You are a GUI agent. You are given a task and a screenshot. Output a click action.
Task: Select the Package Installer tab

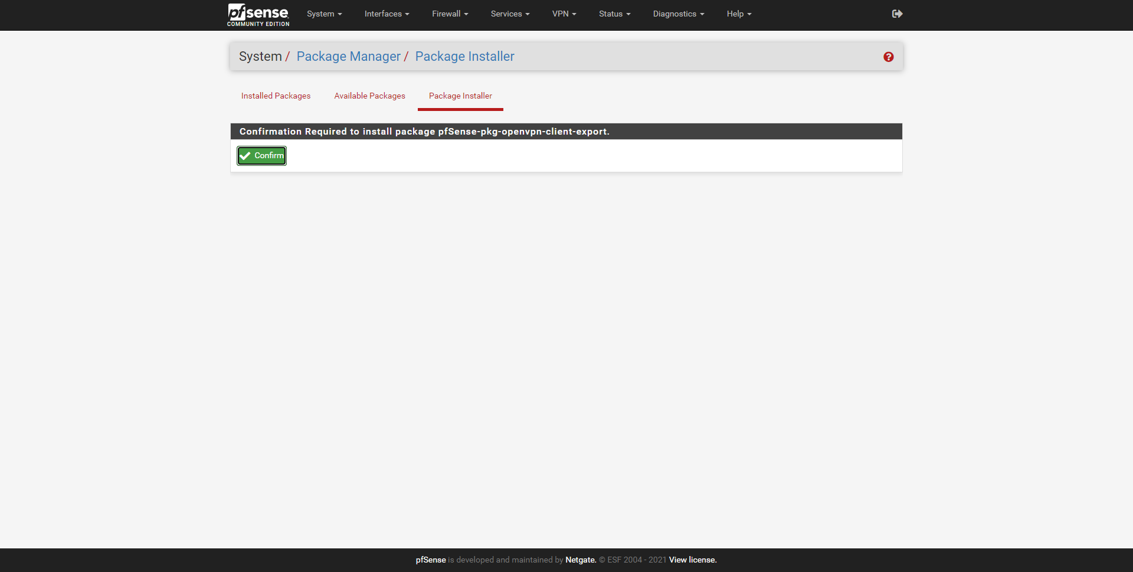click(460, 96)
